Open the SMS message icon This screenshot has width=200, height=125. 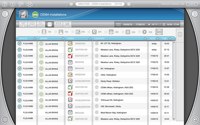pos(21,4)
